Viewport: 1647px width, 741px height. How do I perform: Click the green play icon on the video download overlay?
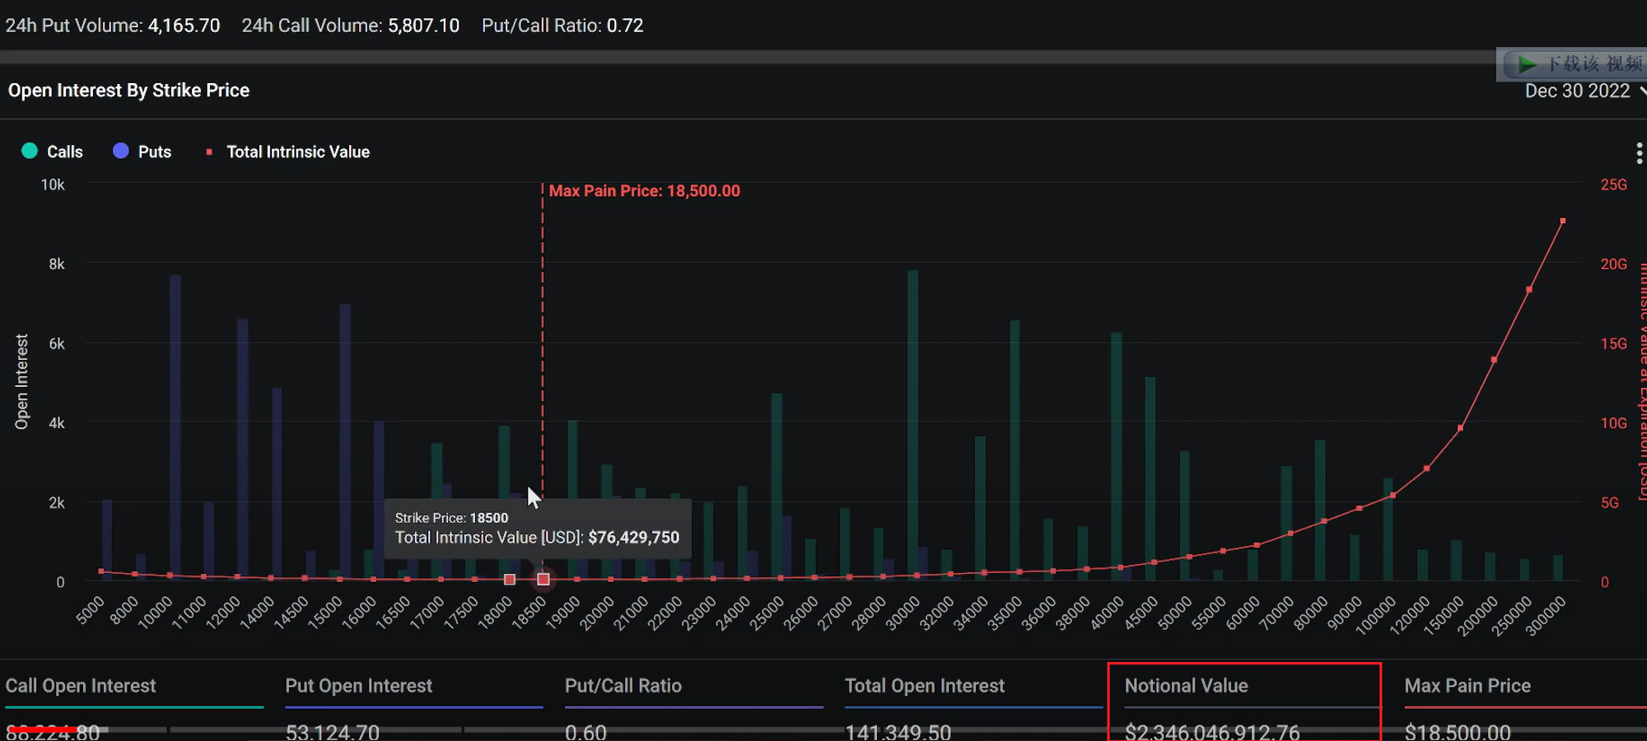coord(1527,64)
